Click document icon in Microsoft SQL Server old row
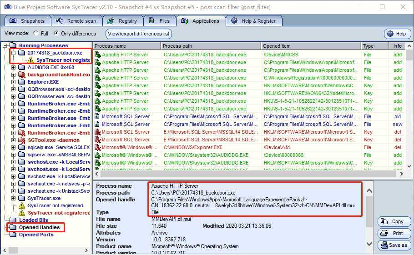Screen dimensions: 414x255 pyautogui.click(x=97, y=116)
